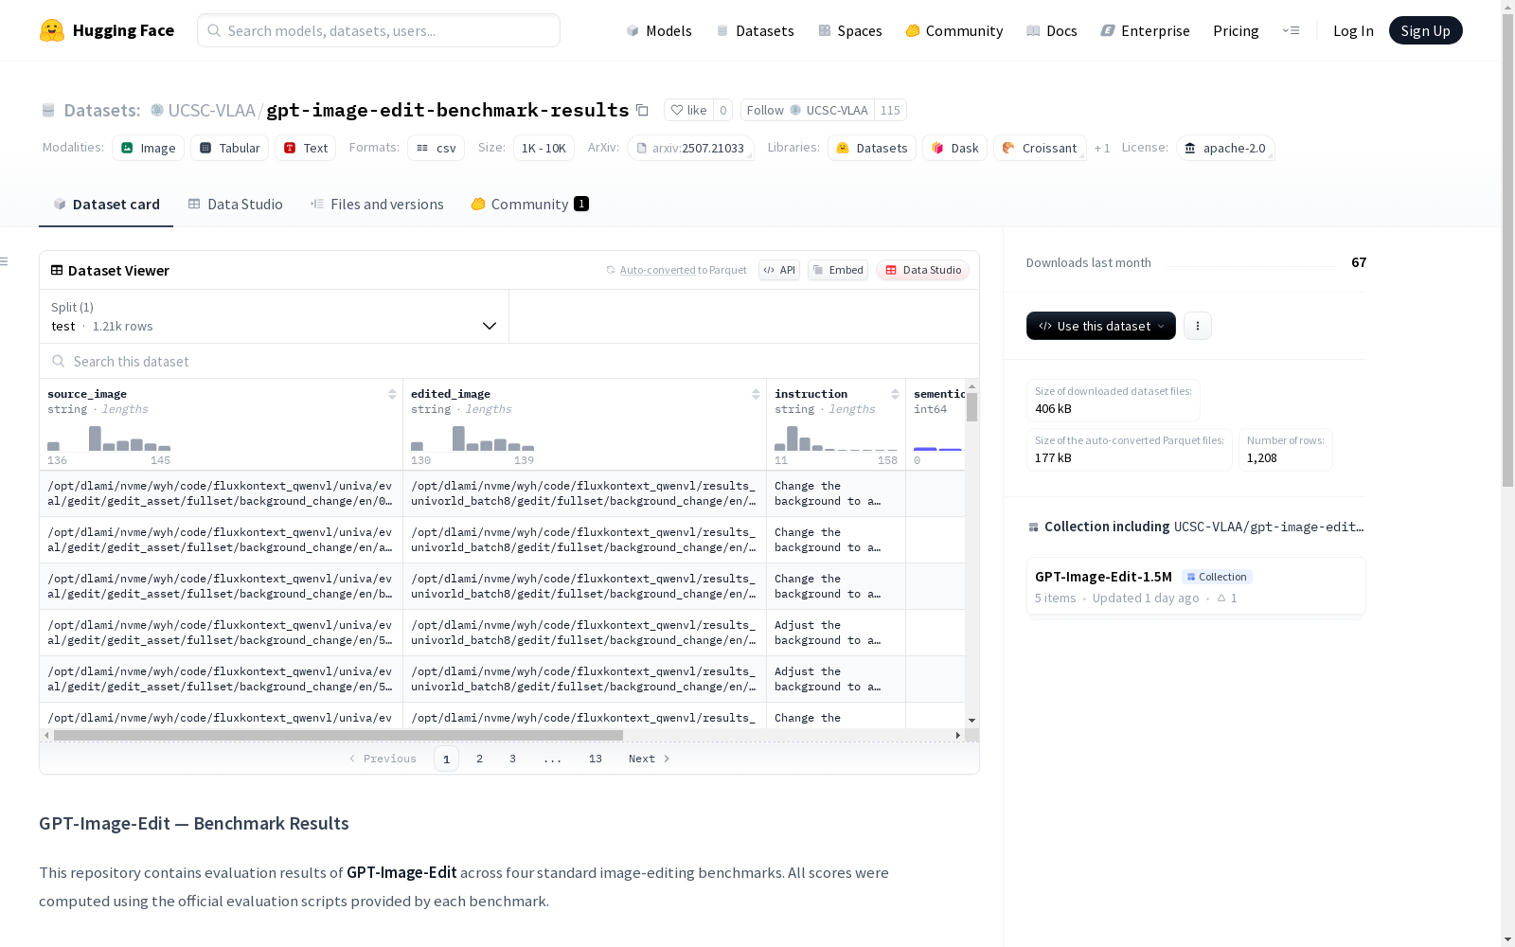Open Models in the top navigation
Viewport: 1515px width, 947px height.
tap(659, 30)
